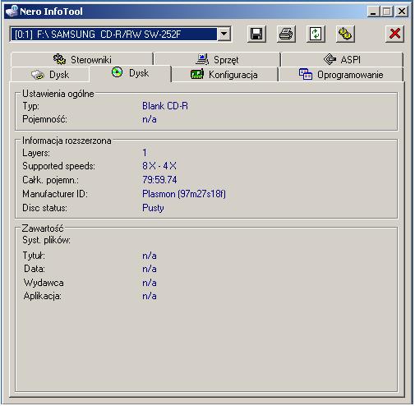The width and height of the screenshot is (415, 406).
Task: Switch to the ASPI tab
Action: click(342, 59)
